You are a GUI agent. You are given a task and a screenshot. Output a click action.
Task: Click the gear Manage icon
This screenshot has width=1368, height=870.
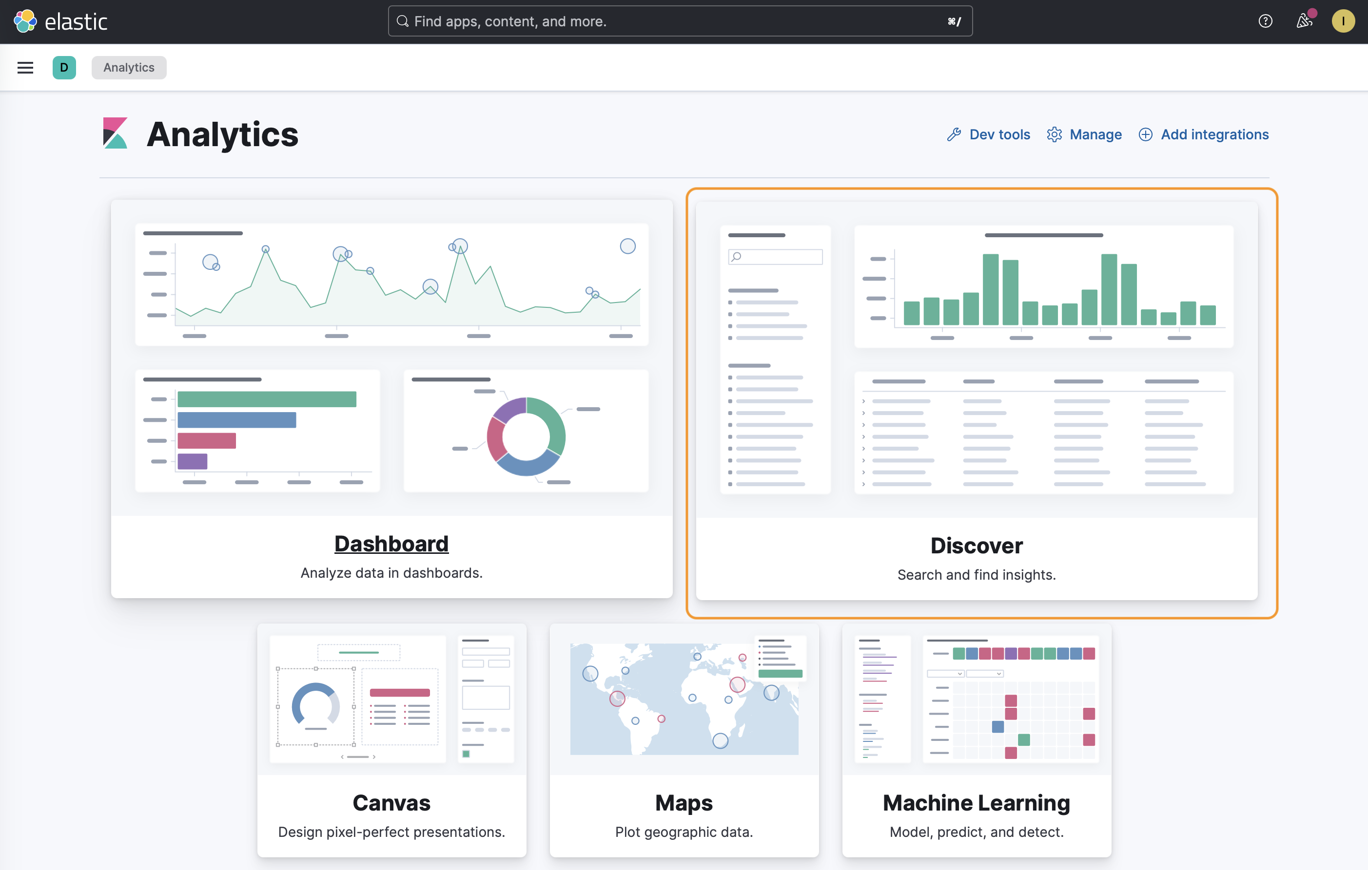coord(1054,134)
